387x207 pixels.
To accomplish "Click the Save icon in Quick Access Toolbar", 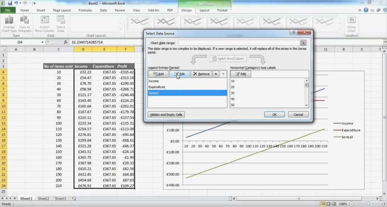I will (10, 3).
